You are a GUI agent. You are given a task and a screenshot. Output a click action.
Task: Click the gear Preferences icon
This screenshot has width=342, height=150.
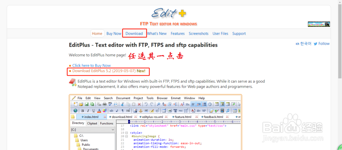(210, 104)
